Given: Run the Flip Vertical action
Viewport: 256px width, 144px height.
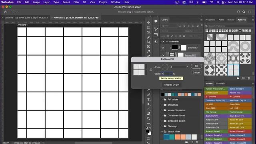Looking at the screenshot, I should pyautogui.click(x=216, y=112).
